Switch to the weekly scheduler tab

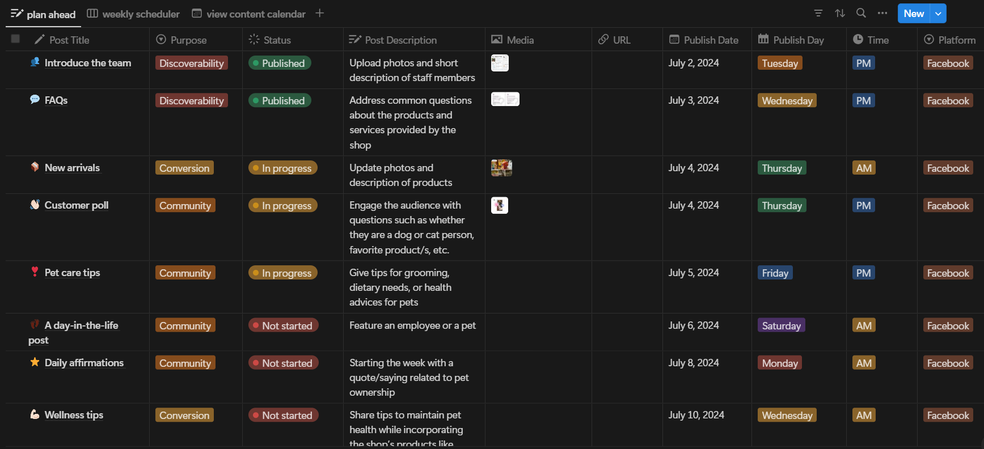133,14
